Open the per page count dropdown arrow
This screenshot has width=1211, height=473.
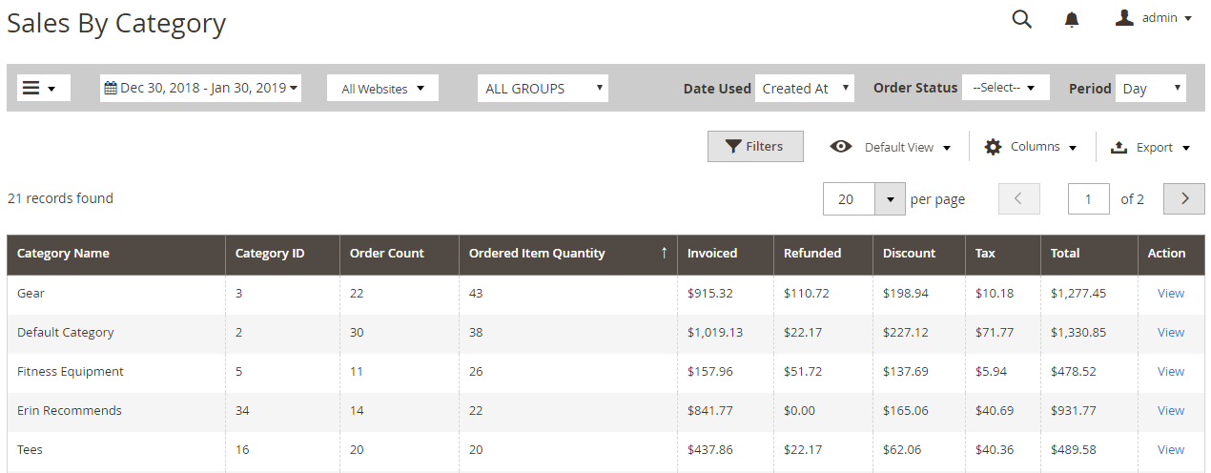click(x=890, y=199)
